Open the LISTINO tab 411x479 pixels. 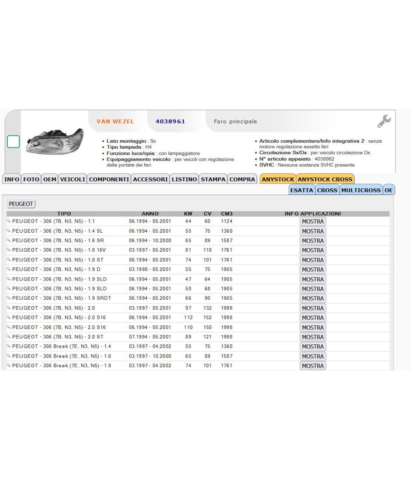point(184,179)
